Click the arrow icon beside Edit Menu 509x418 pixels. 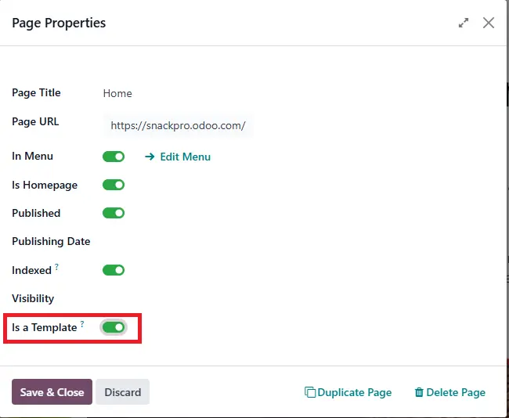(x=150, y=157)
